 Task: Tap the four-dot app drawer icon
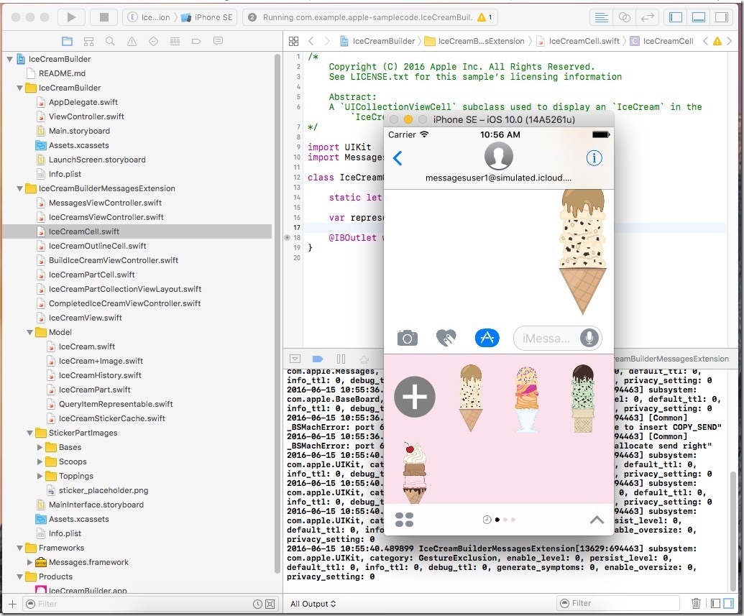(x=404, y=520)
